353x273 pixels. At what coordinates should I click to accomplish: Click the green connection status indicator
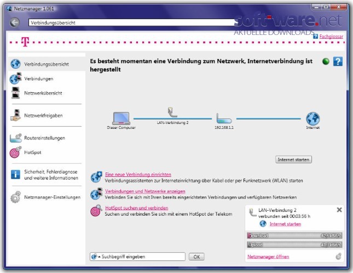point(326,61)
